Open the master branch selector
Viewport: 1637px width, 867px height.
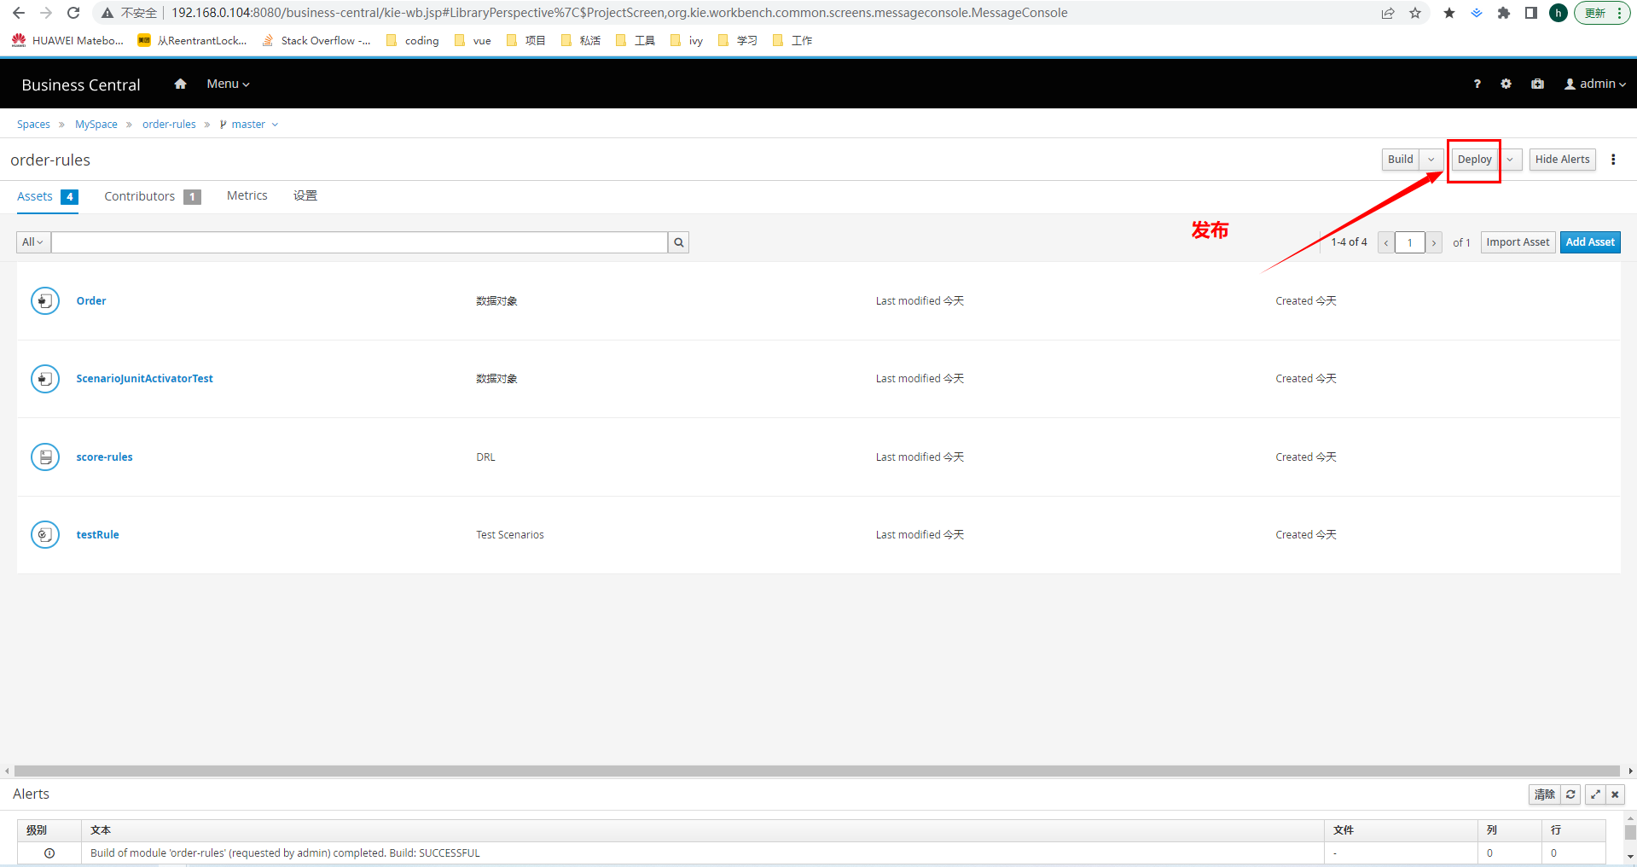(249, 125)
